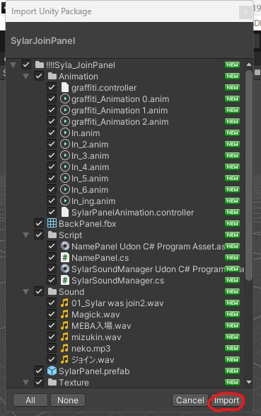This screenshot has height=416, width=261.
Task: Click the graffiti_Animation 1.anim clip icon
Action: click(x=65, y=111)
